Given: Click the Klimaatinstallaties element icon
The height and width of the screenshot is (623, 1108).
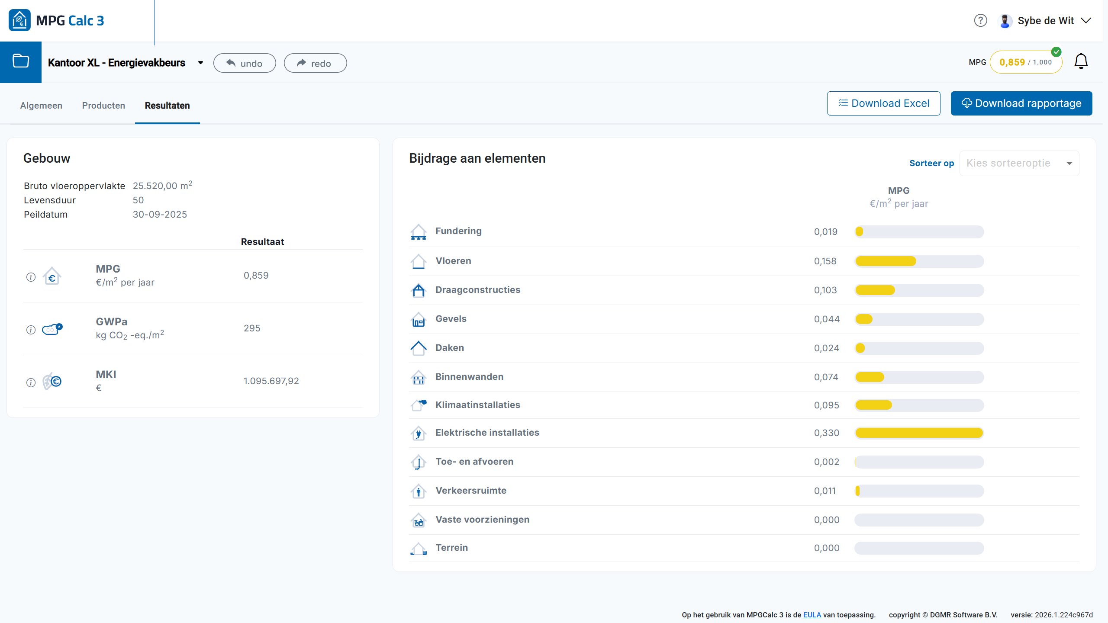Looking at the screenshot, I should [418, 405].
